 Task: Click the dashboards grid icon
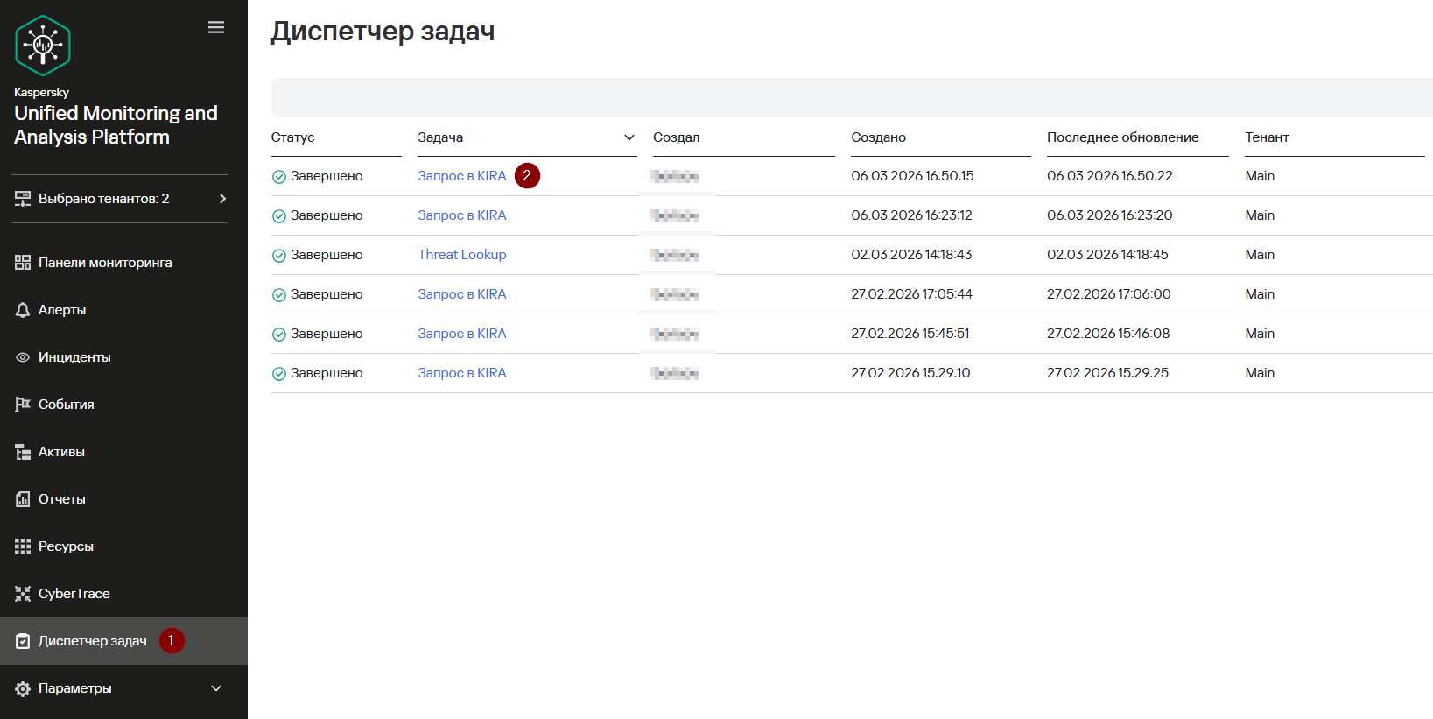coord(23,263)
